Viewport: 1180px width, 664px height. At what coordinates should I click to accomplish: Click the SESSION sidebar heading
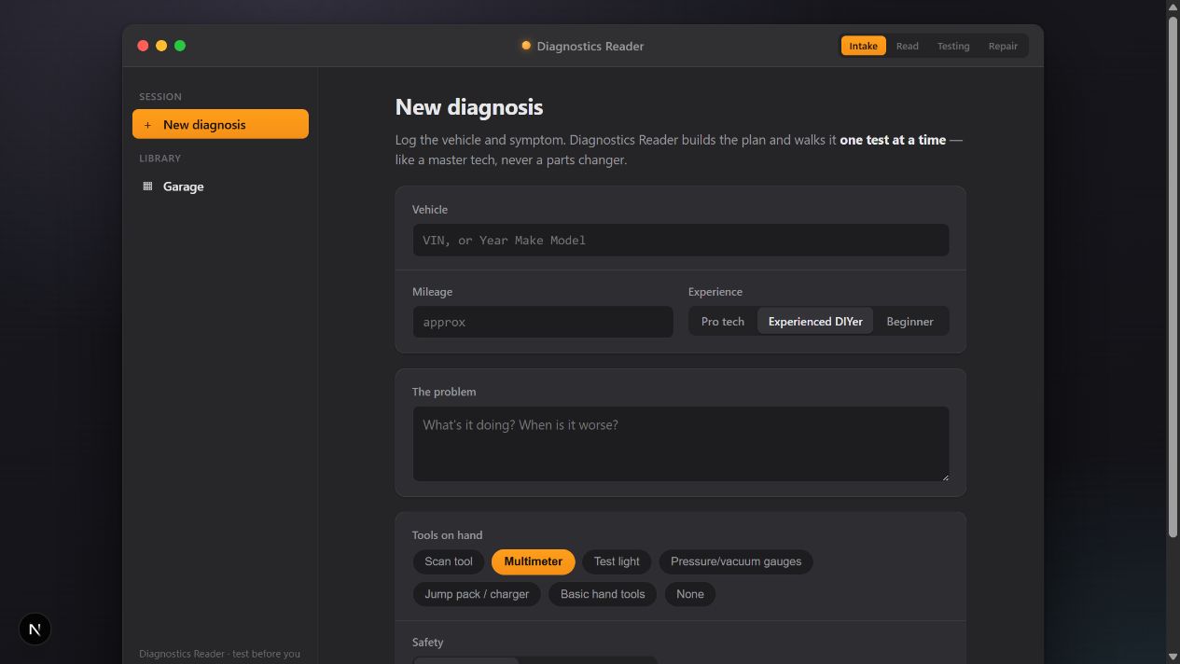point(160,97)
